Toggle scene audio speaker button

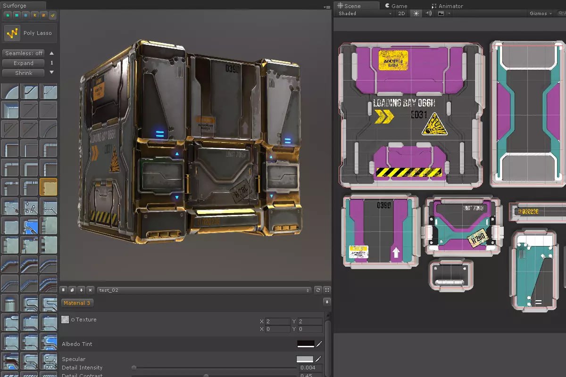point(428,14)
